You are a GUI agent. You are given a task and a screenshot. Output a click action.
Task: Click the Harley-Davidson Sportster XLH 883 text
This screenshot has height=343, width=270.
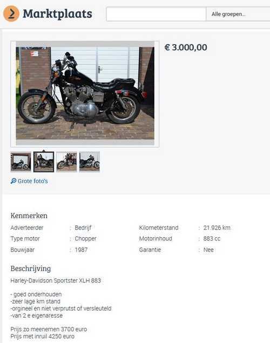(x=56, y=281)
